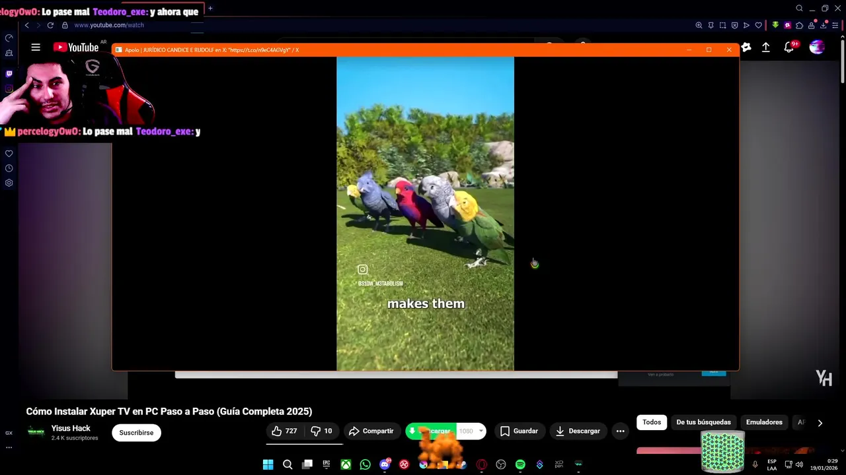
Task: Open Discord from the taskbar
Action: (x=385, y=464)
